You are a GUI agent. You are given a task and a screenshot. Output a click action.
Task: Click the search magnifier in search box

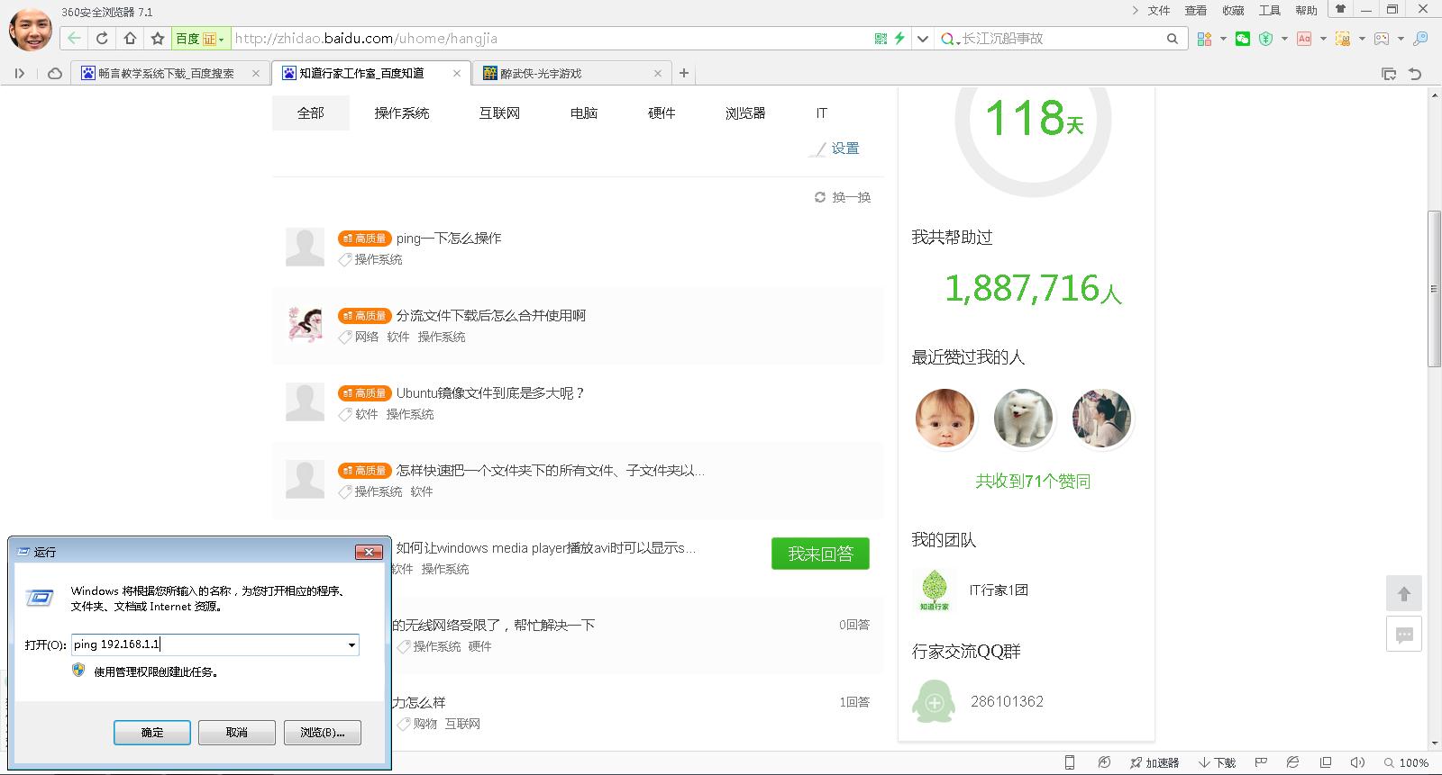coord(1172,39)
